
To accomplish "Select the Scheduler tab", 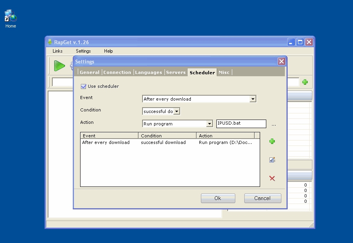I will (202, 72).
